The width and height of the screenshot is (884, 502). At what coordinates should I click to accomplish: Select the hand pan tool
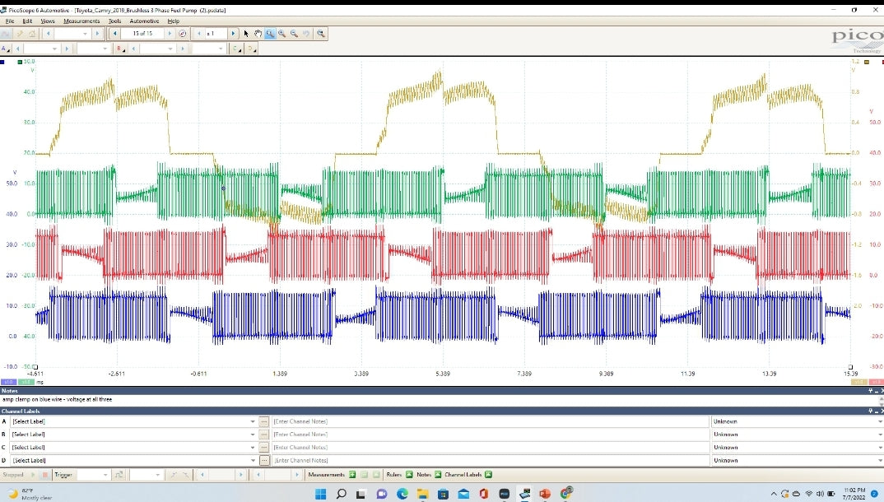tap(258, 34)
